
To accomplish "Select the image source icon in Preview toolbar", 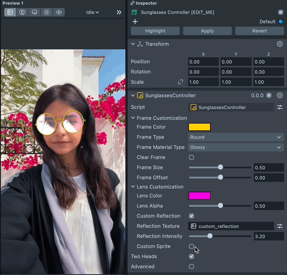I will click(10, 12).
